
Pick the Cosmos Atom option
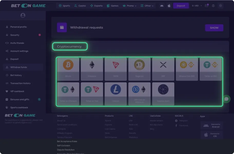coord(163,93)
